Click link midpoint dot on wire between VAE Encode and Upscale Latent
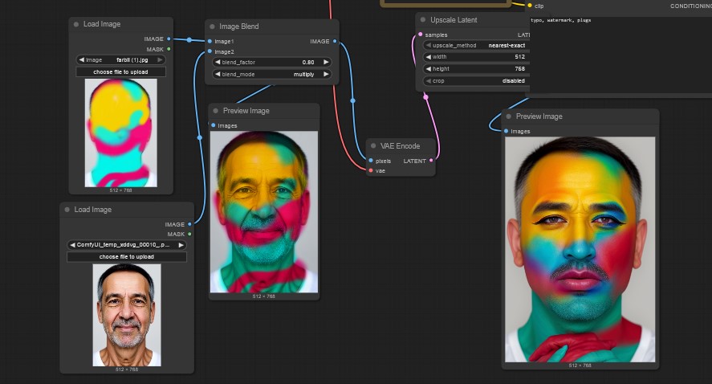Image resolution: width=712 pixels, height=384 pixels. coord(425,96)
